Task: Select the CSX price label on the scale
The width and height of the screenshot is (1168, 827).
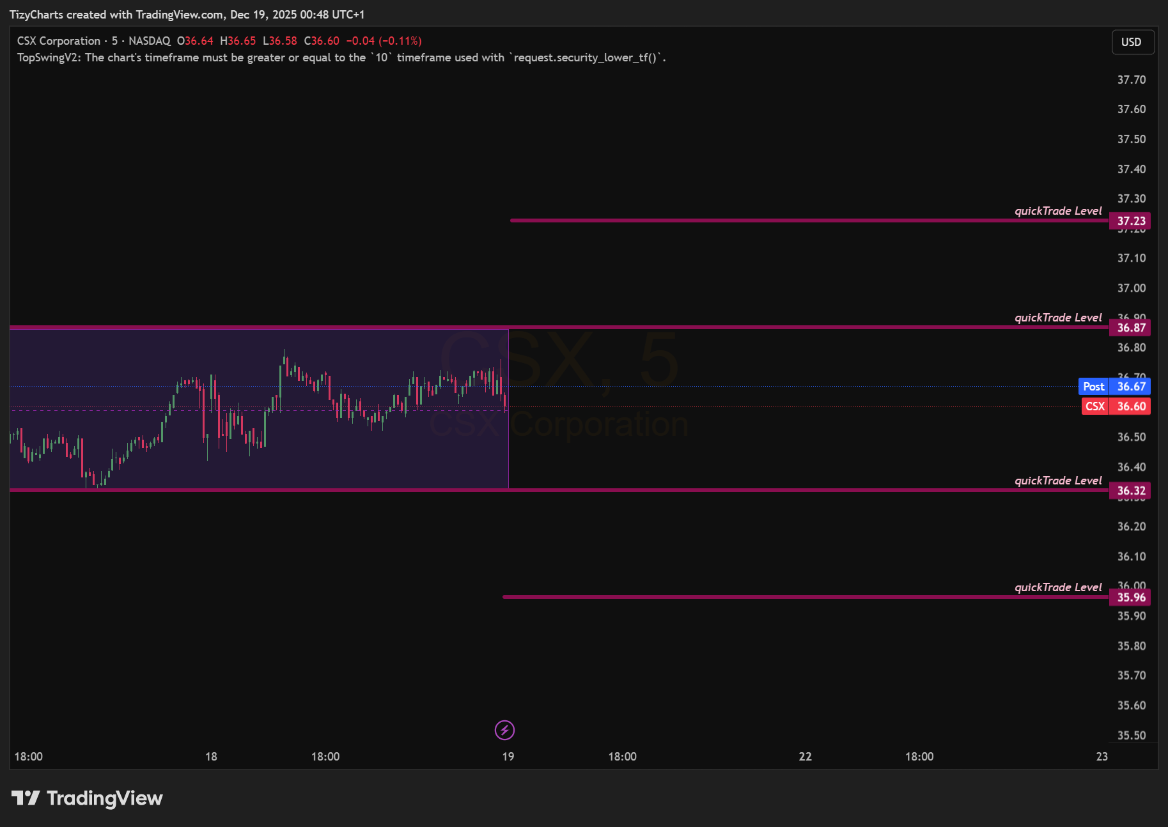Action: [x=1115, y=406]
